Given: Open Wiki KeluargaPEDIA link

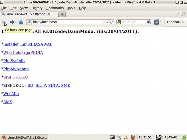Looking at the screenshot, I should tap(23, 52).
